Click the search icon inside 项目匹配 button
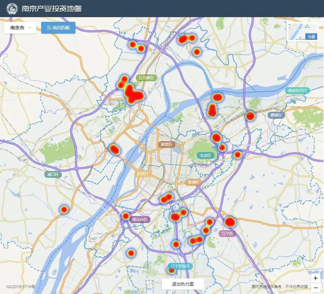Viewport: 324px width, 294px height. click(x=49, y=28)
